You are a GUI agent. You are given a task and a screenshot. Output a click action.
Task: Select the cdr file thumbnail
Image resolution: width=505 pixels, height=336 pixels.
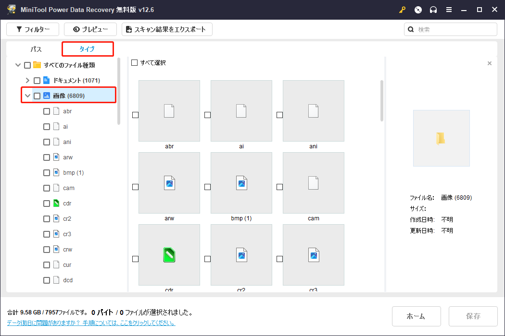pos(169,255)
